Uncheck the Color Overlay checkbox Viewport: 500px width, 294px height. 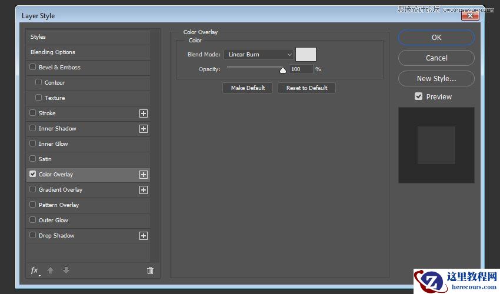click(32, 174)
